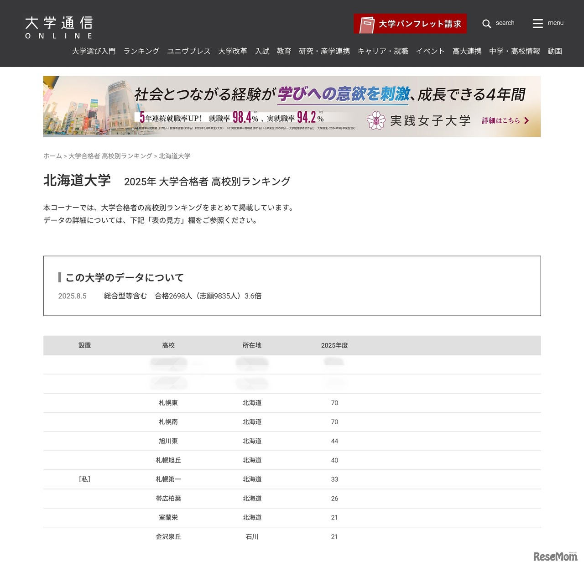Open 大学合格者 高校別ランキング breadcrumb link
This screenshot has width=584, height=567.
[x=110, y=156]
